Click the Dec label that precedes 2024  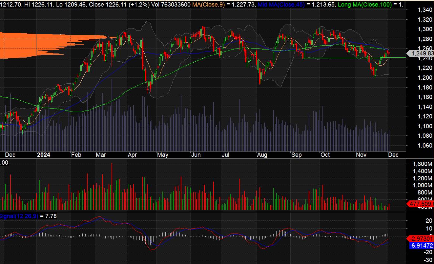click(x=10, y=155)
